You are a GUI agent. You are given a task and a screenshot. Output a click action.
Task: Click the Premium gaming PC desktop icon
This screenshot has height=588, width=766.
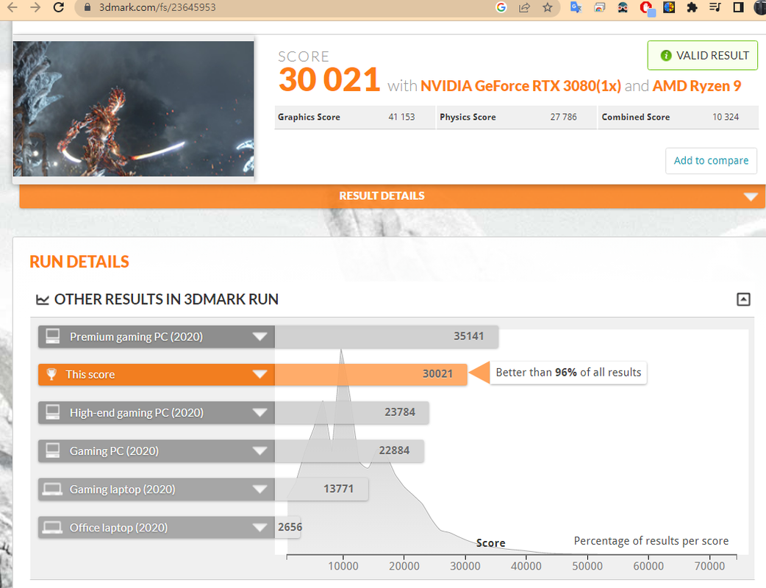[52, 336]
